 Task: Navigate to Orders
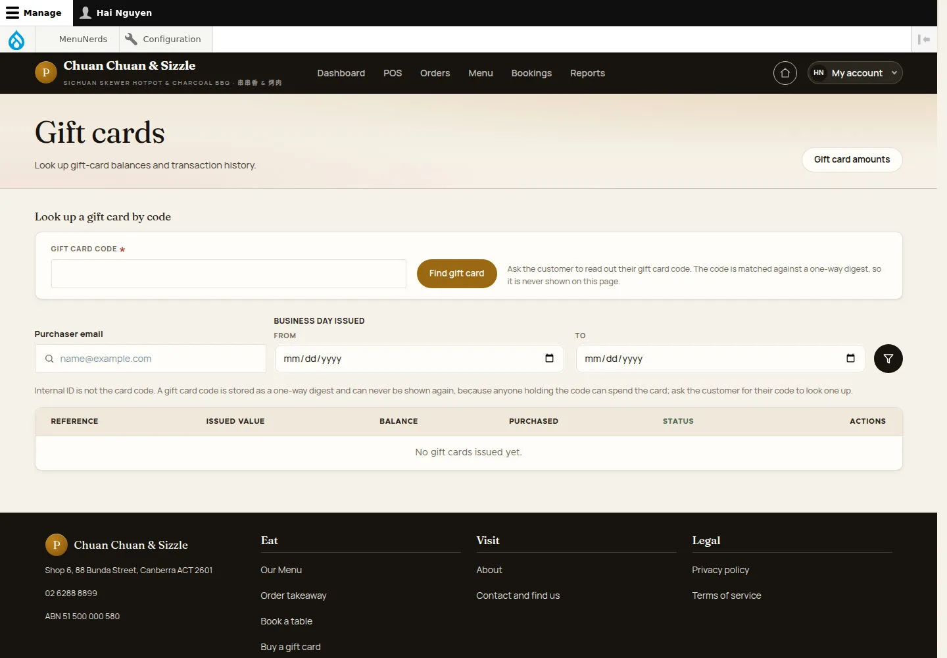435,73
